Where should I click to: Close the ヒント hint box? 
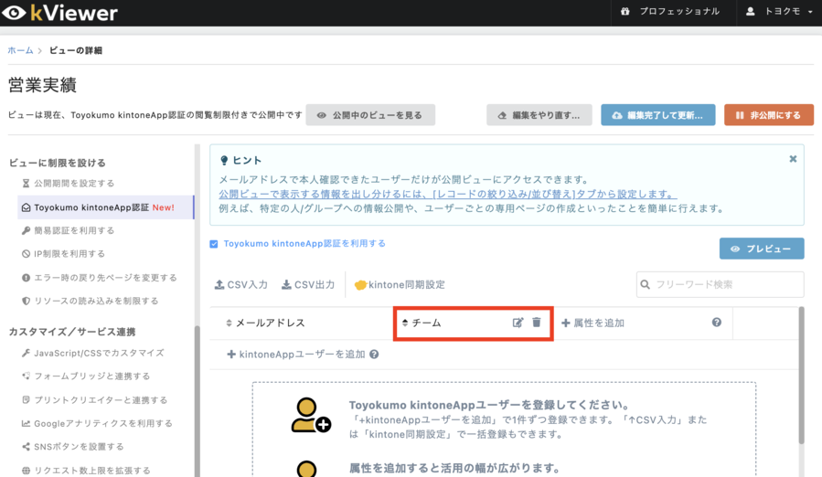coord(793,159)
